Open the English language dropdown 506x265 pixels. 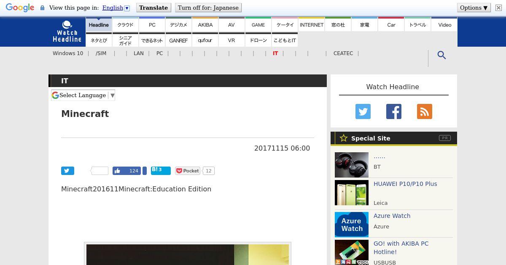coord(116,8)
